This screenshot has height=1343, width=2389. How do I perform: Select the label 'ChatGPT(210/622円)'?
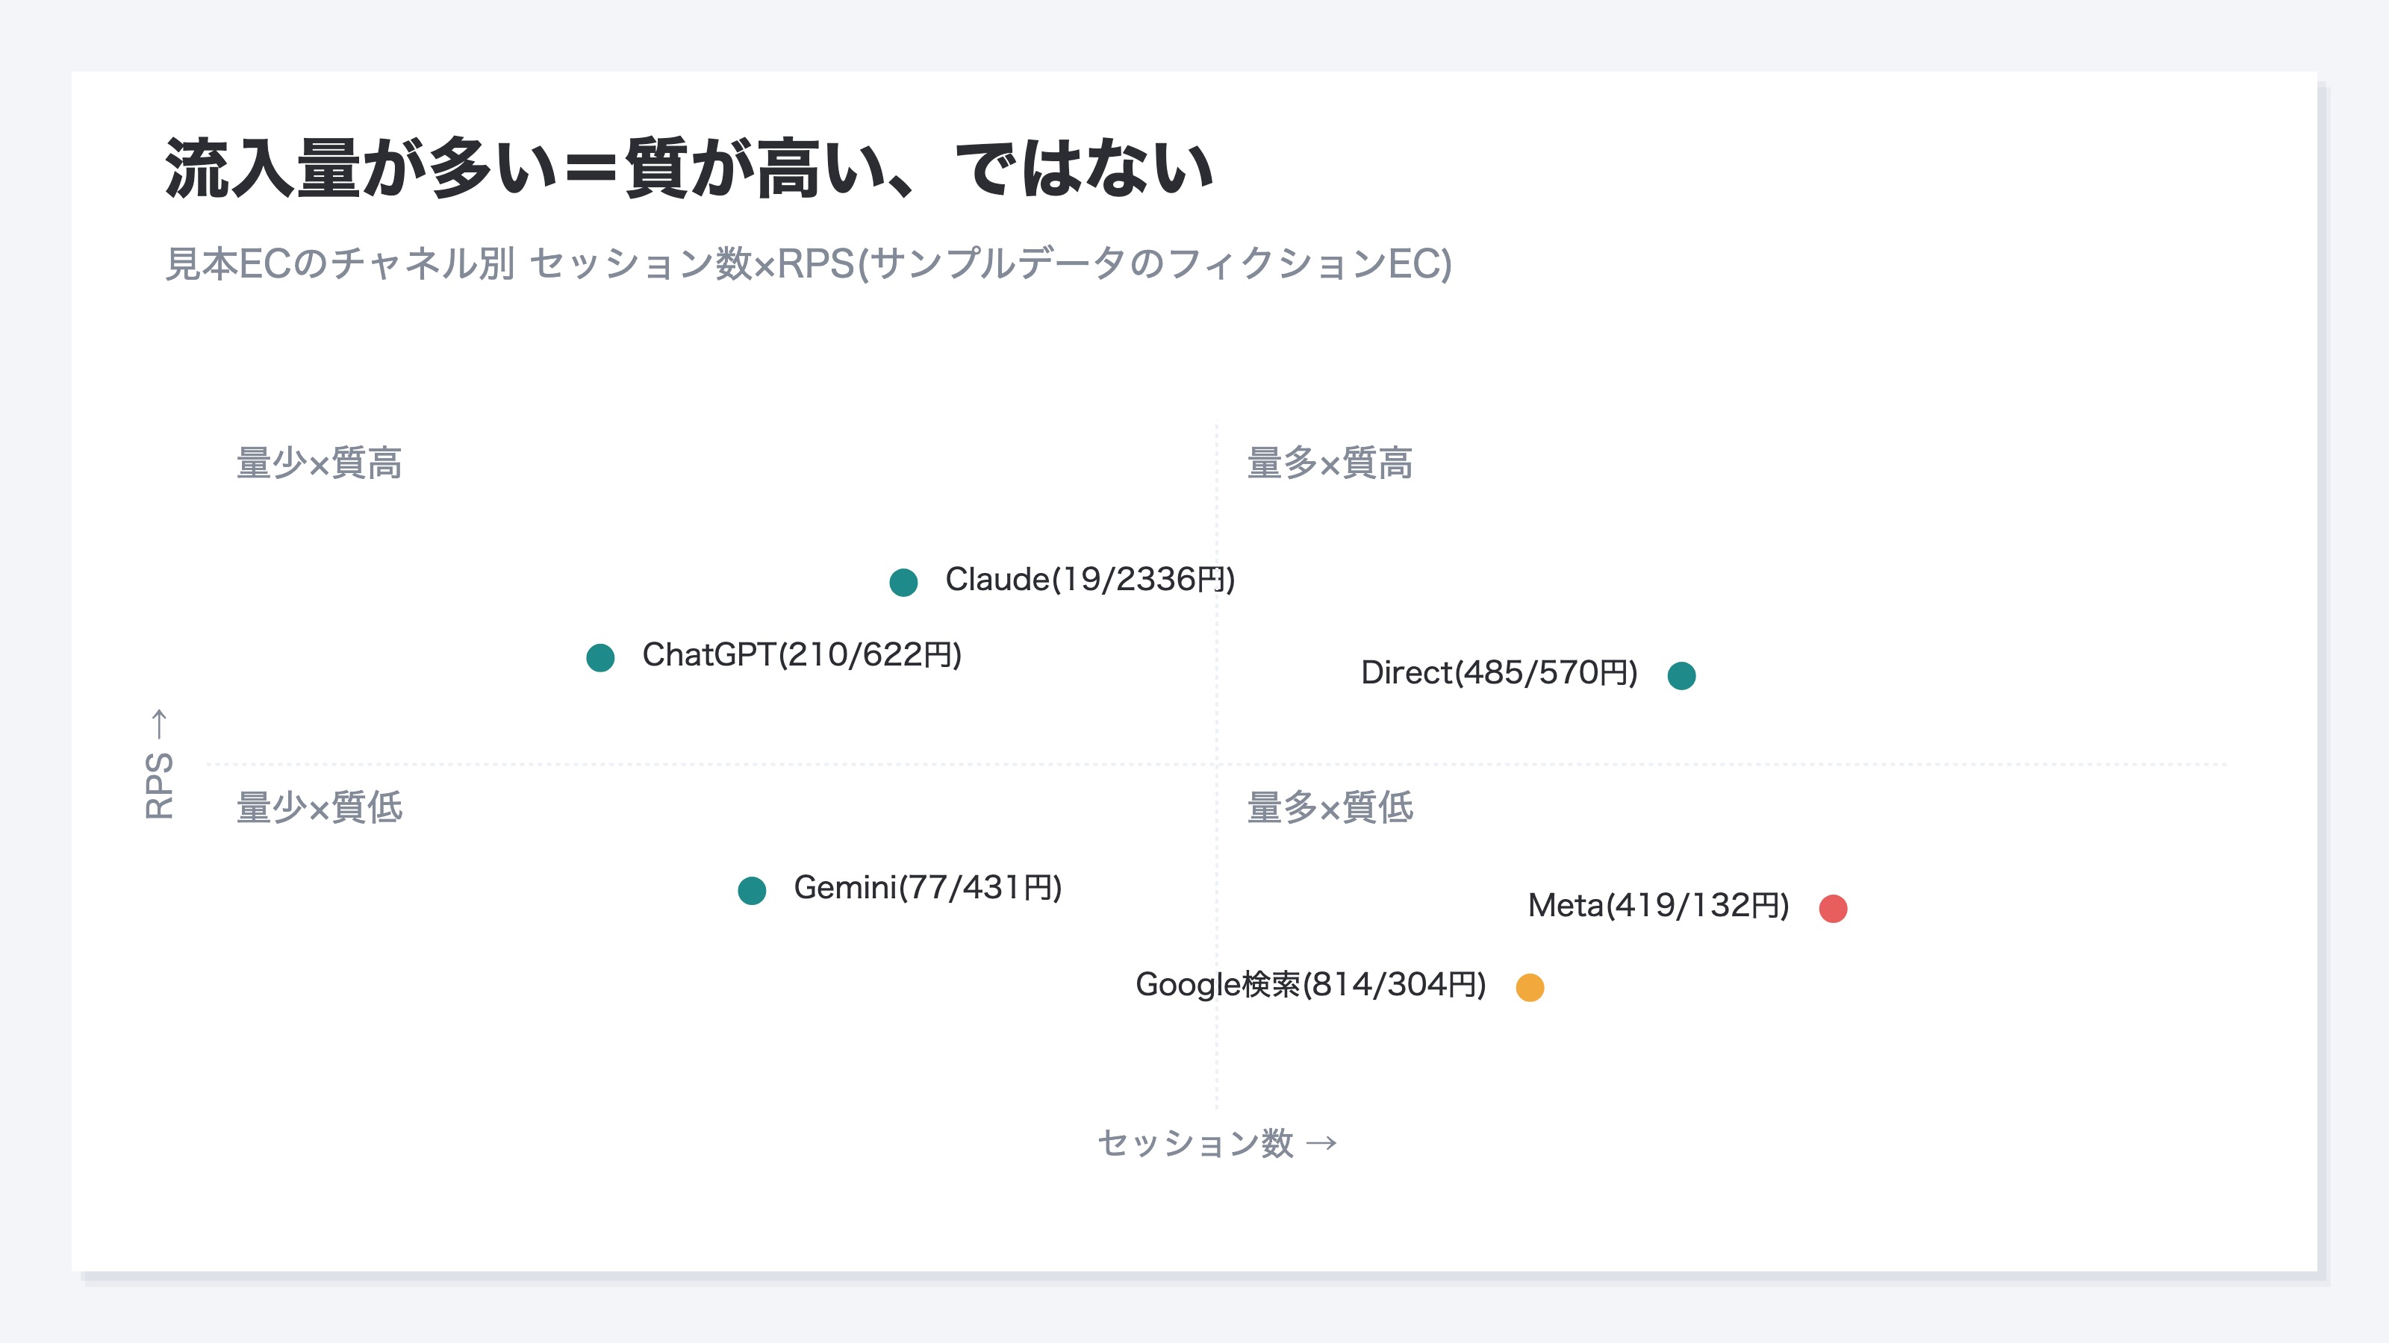pyautogui.click(x=803, y=655)
